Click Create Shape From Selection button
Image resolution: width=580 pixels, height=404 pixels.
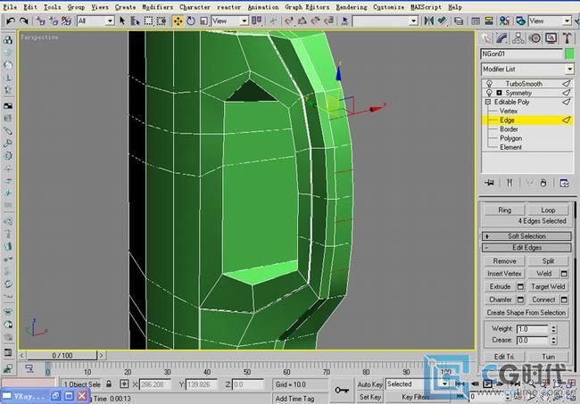tap(526, 312)
